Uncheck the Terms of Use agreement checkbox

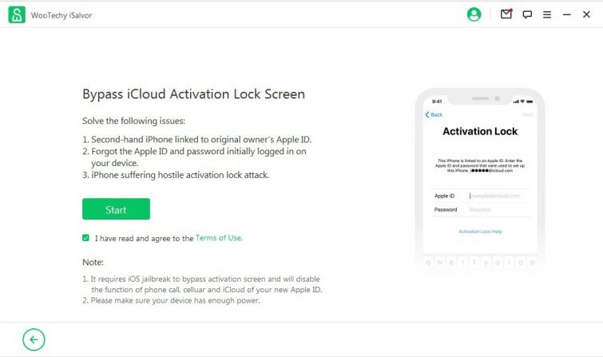[x=86, y=238]
